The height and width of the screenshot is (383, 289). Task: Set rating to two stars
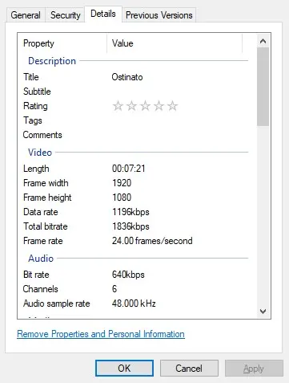[131, 106]
